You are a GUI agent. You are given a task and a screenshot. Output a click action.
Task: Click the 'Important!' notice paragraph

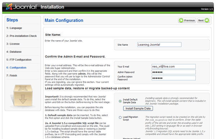click(77, 99)
